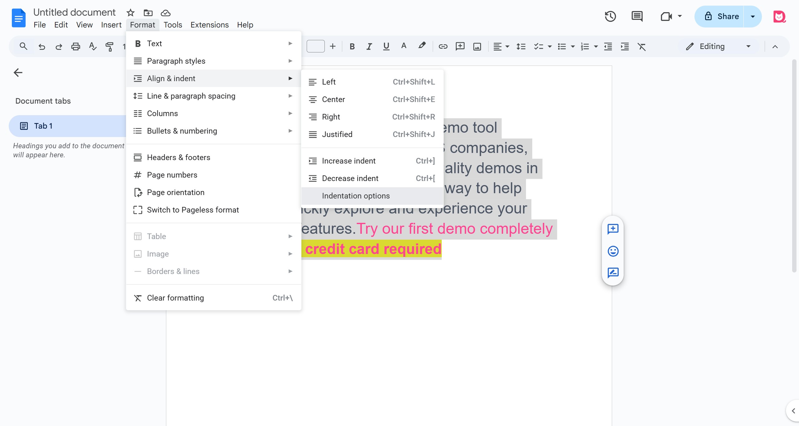This screenshot has width=799, height=426.
Task: Select Increase indent in submenu
Action: pos(372,161)
